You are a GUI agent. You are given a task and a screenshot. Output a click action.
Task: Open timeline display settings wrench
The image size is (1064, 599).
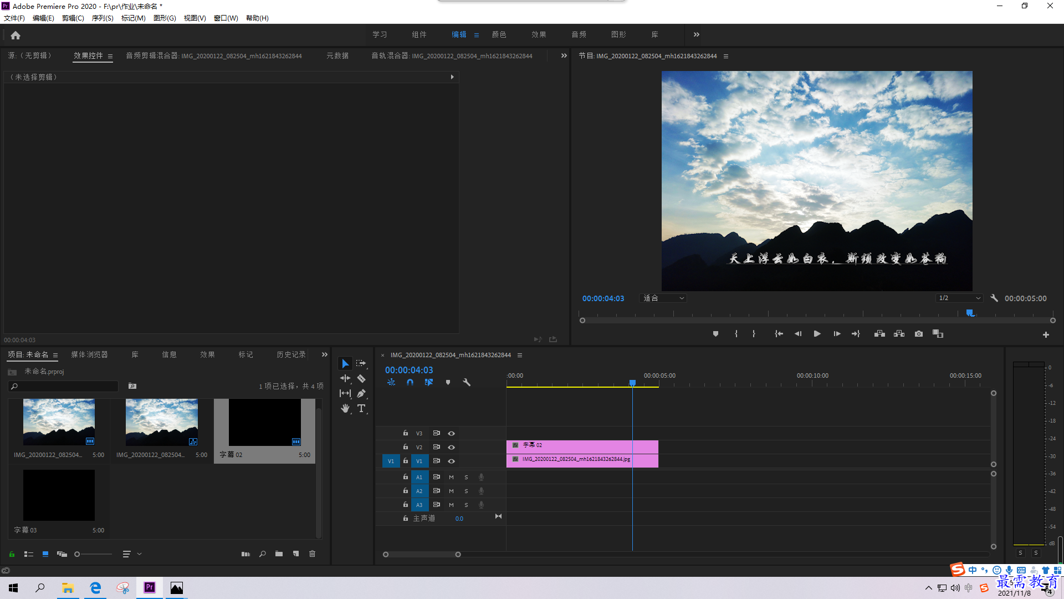467,382
